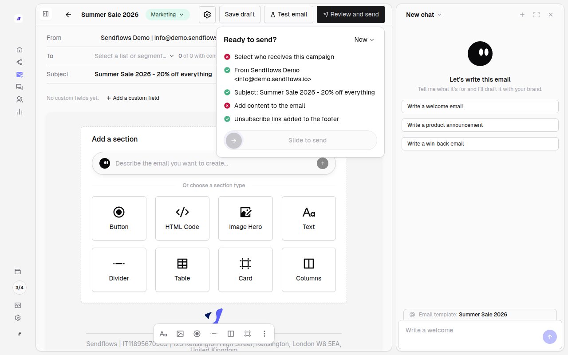
Task: Choose the Table section type
Action: (182, 270)
